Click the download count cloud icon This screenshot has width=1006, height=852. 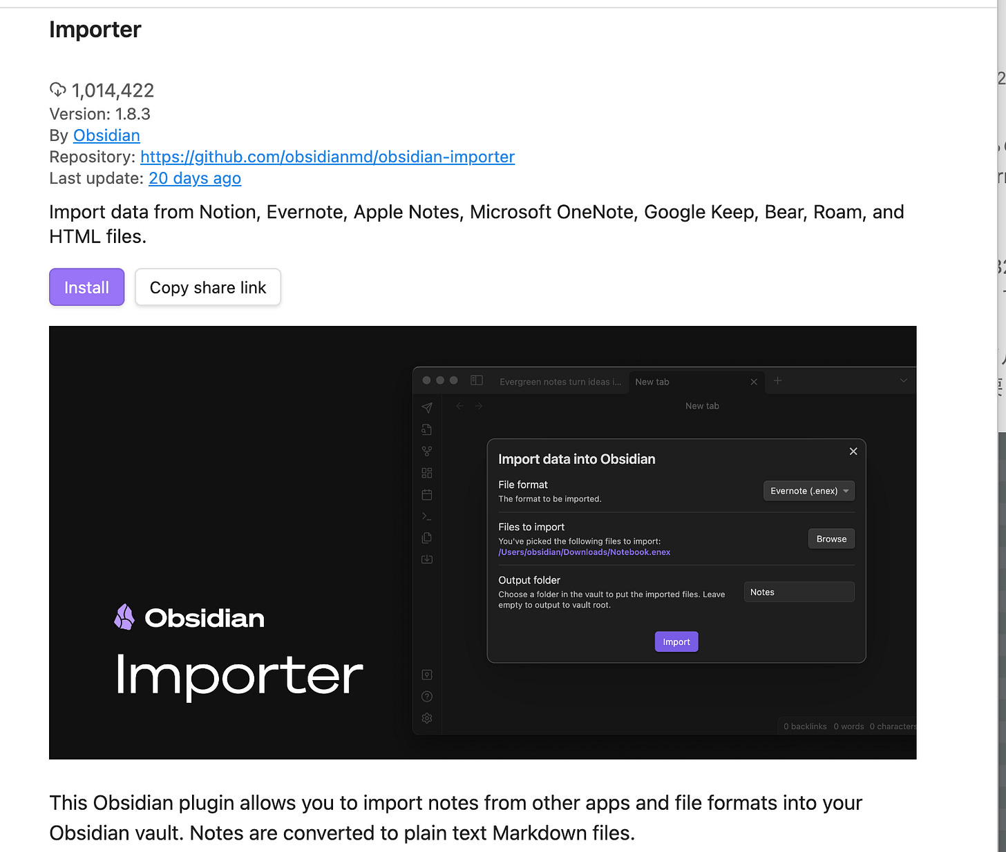point(58,90)
